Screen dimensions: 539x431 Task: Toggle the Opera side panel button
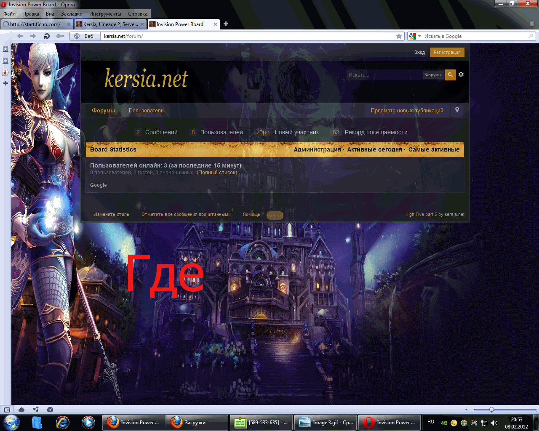tap(7, 410)
